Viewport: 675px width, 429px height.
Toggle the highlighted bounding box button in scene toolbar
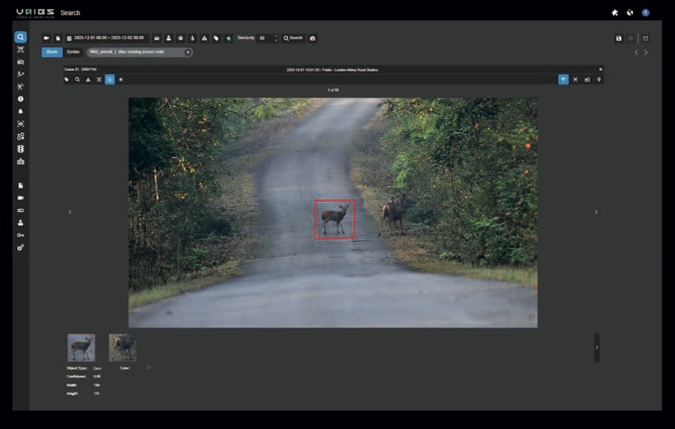pos(109,80)
